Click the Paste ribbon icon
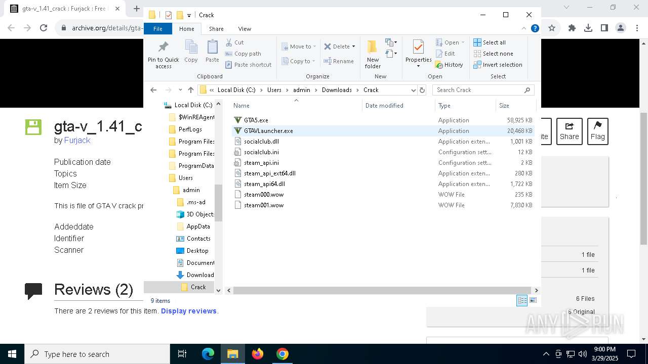The width and height of the screenshot is (648, 364). 212,52
